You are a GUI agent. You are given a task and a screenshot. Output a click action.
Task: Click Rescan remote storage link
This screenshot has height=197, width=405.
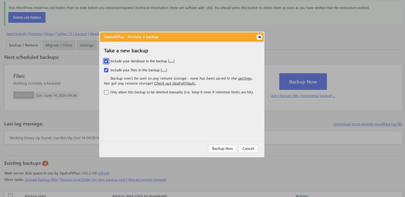click(147, 180)
